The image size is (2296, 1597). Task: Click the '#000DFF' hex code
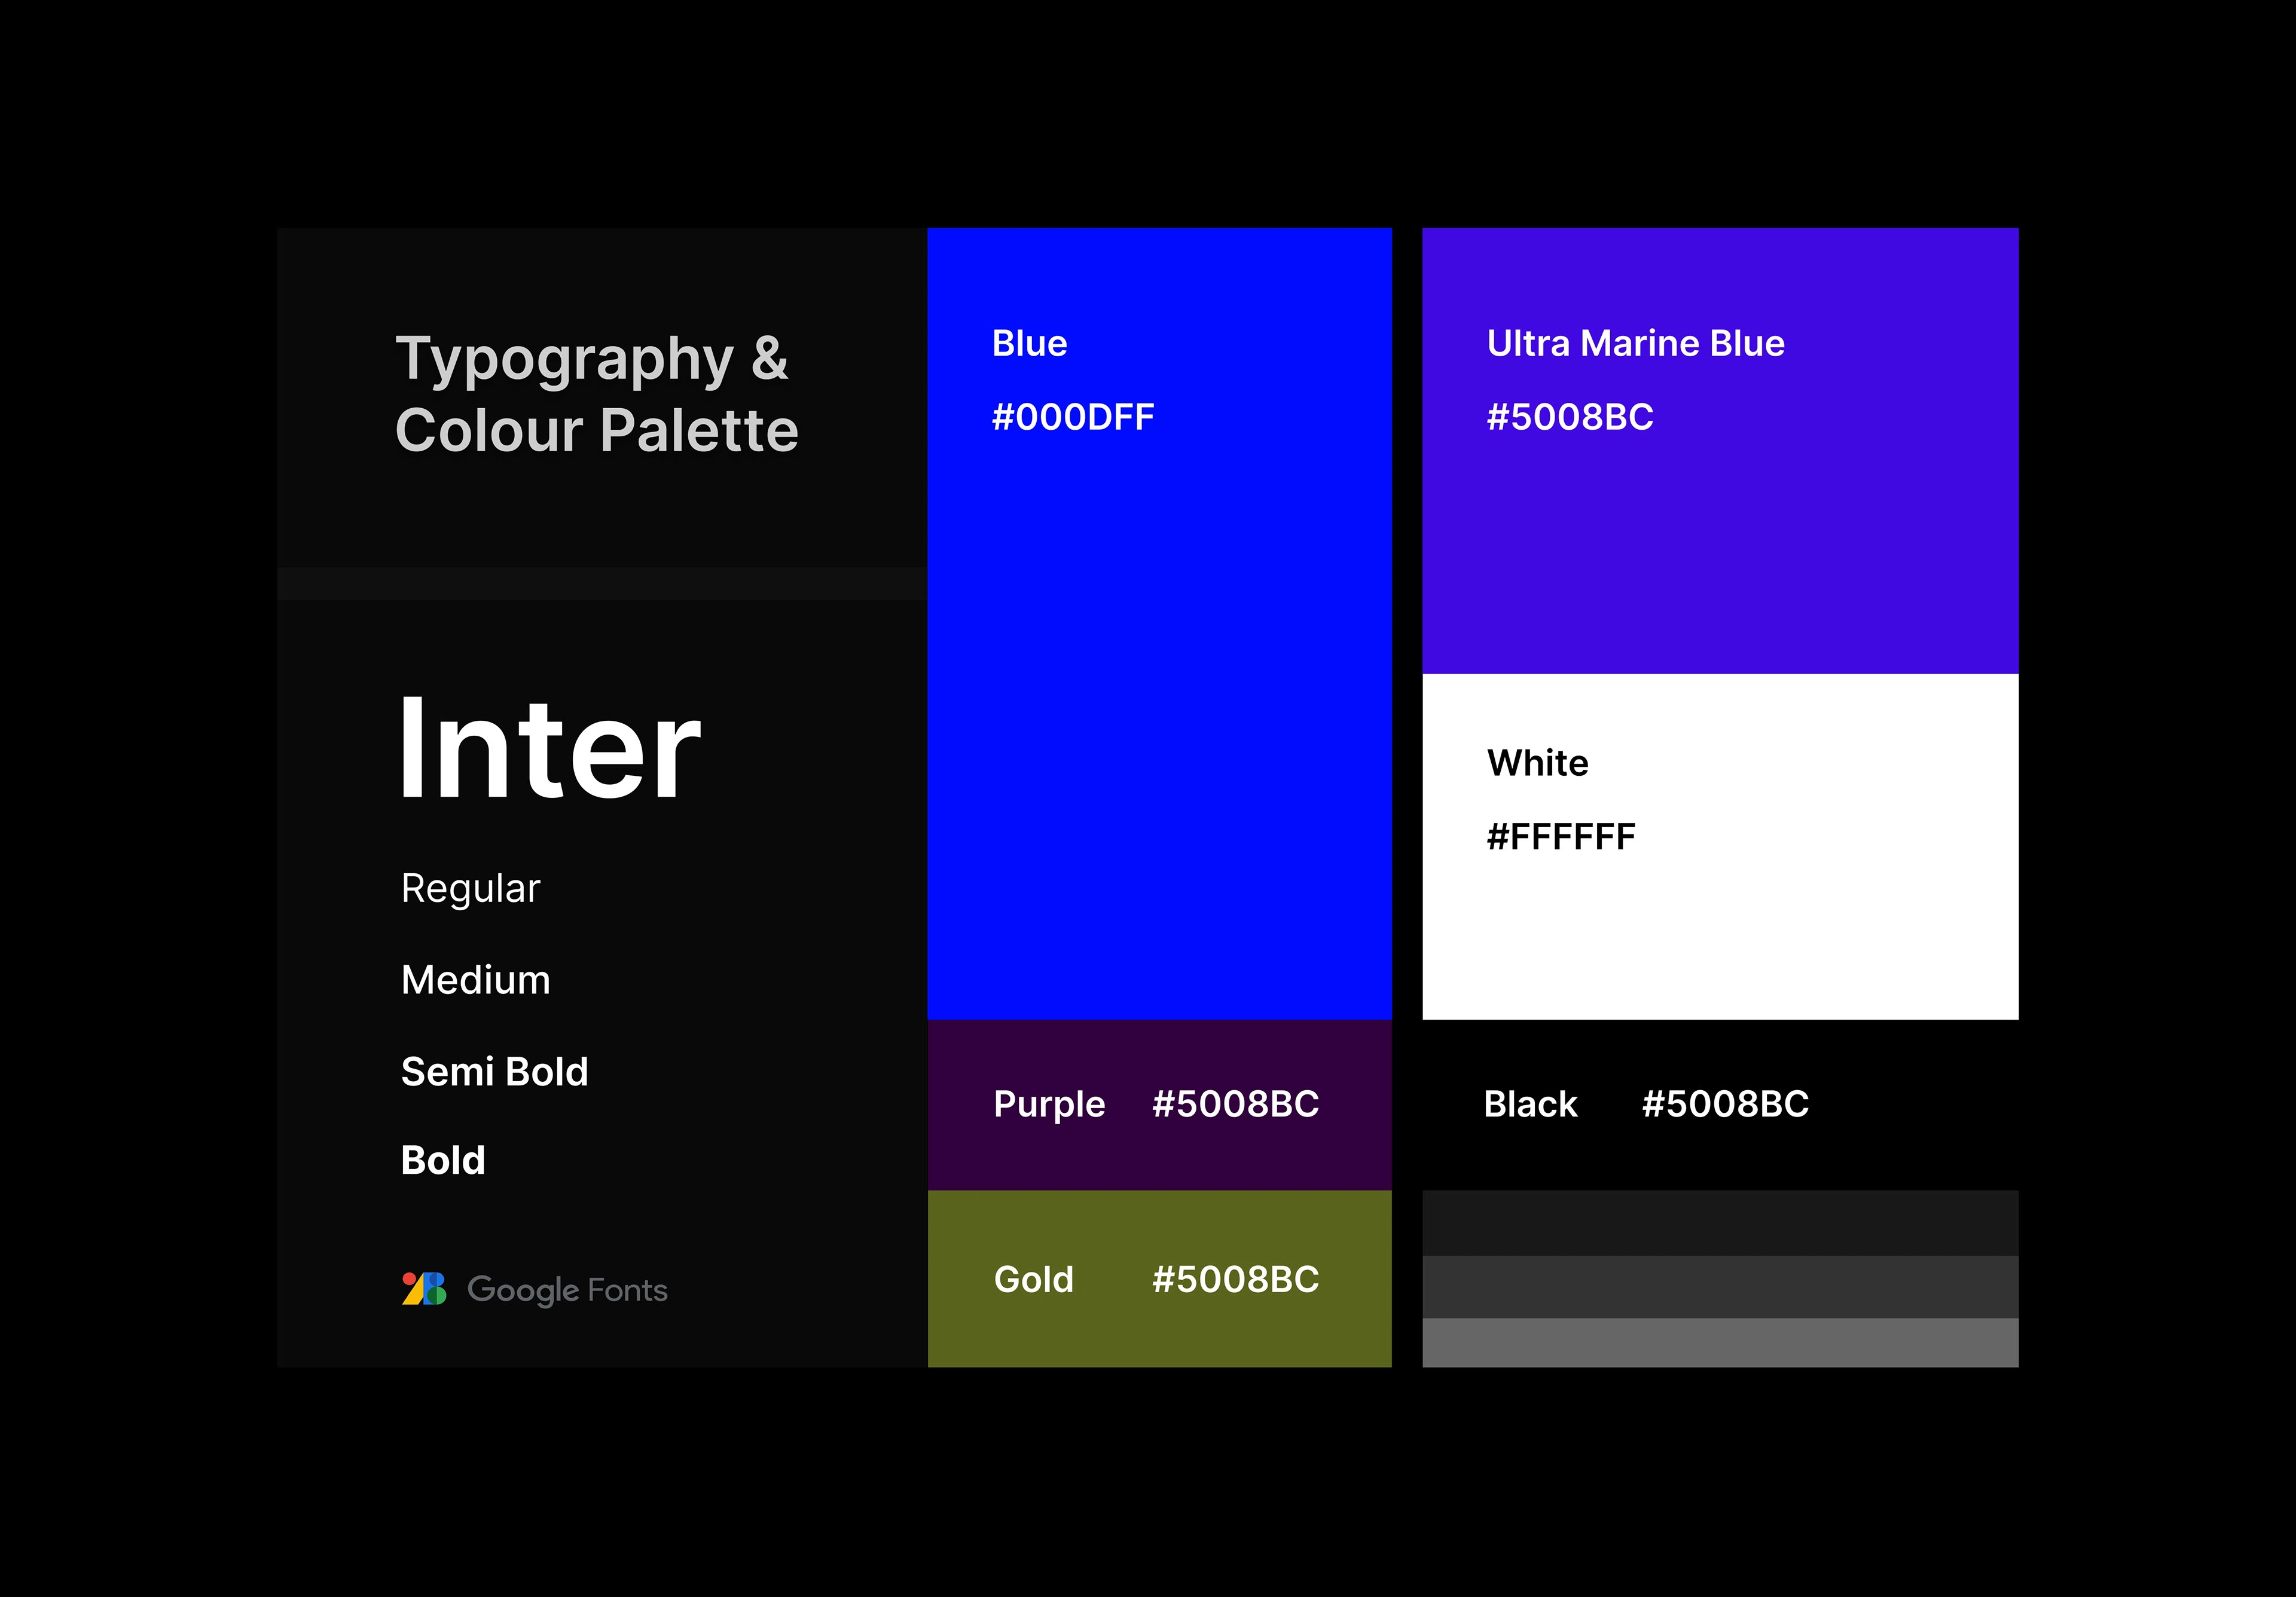point(1072,417)
